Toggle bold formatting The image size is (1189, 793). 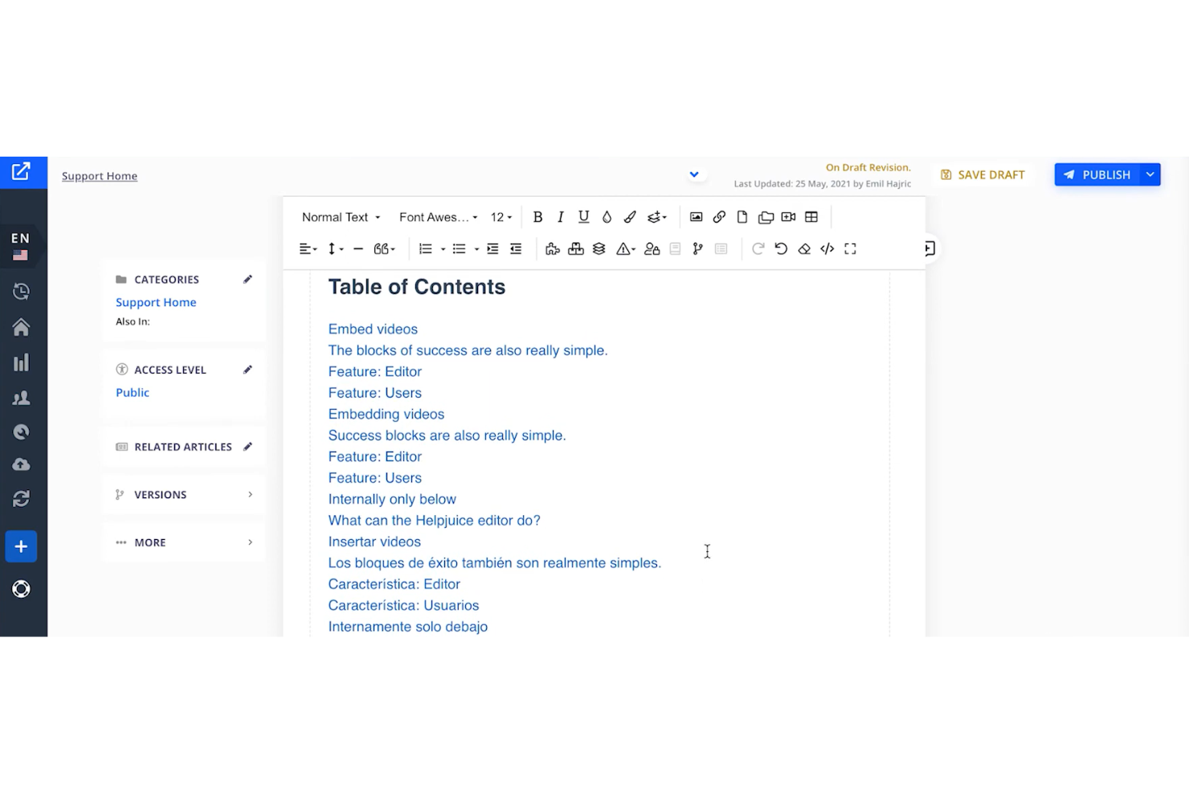pos(537,216)
